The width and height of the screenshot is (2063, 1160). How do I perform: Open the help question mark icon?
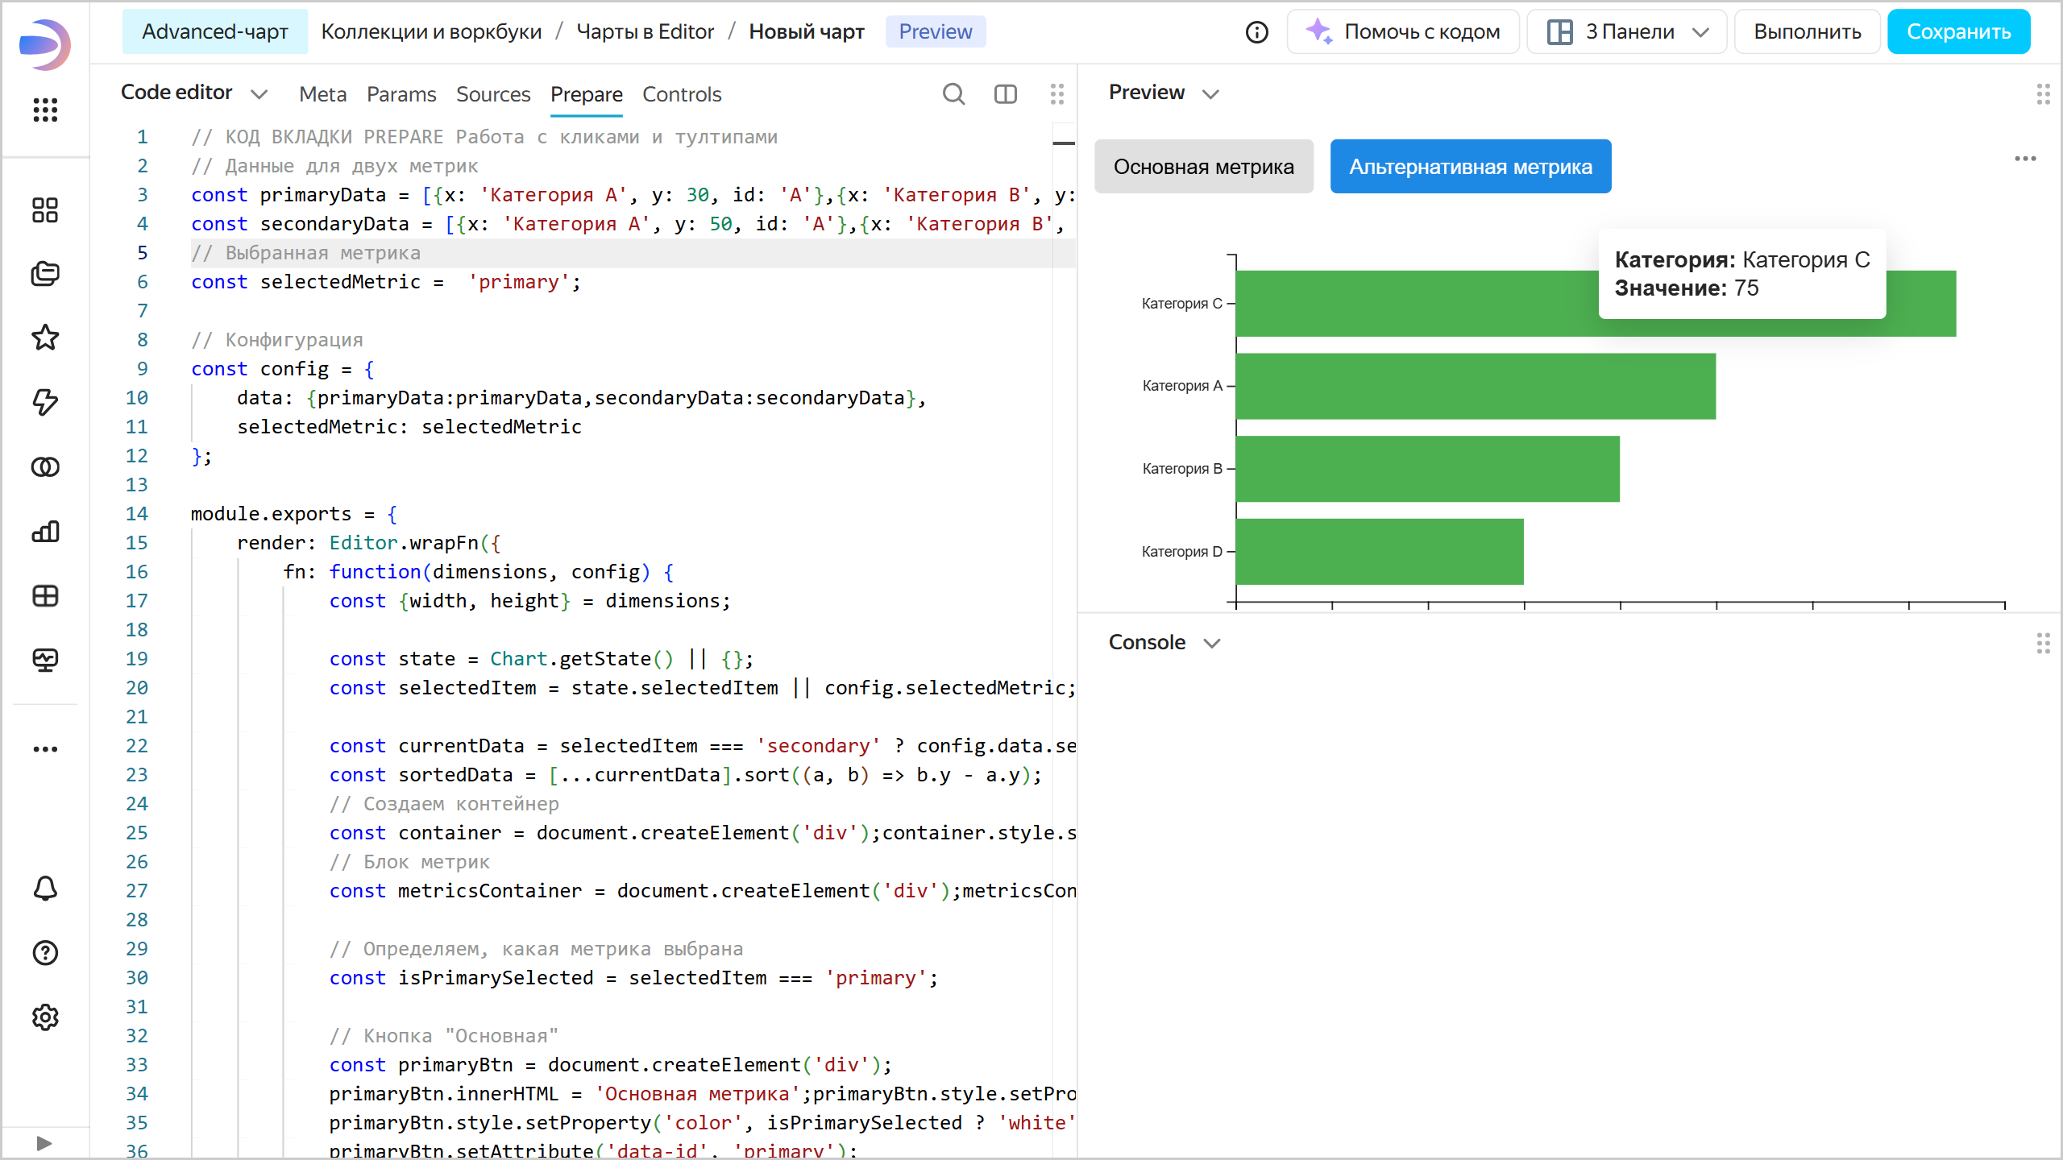point(45,953)
